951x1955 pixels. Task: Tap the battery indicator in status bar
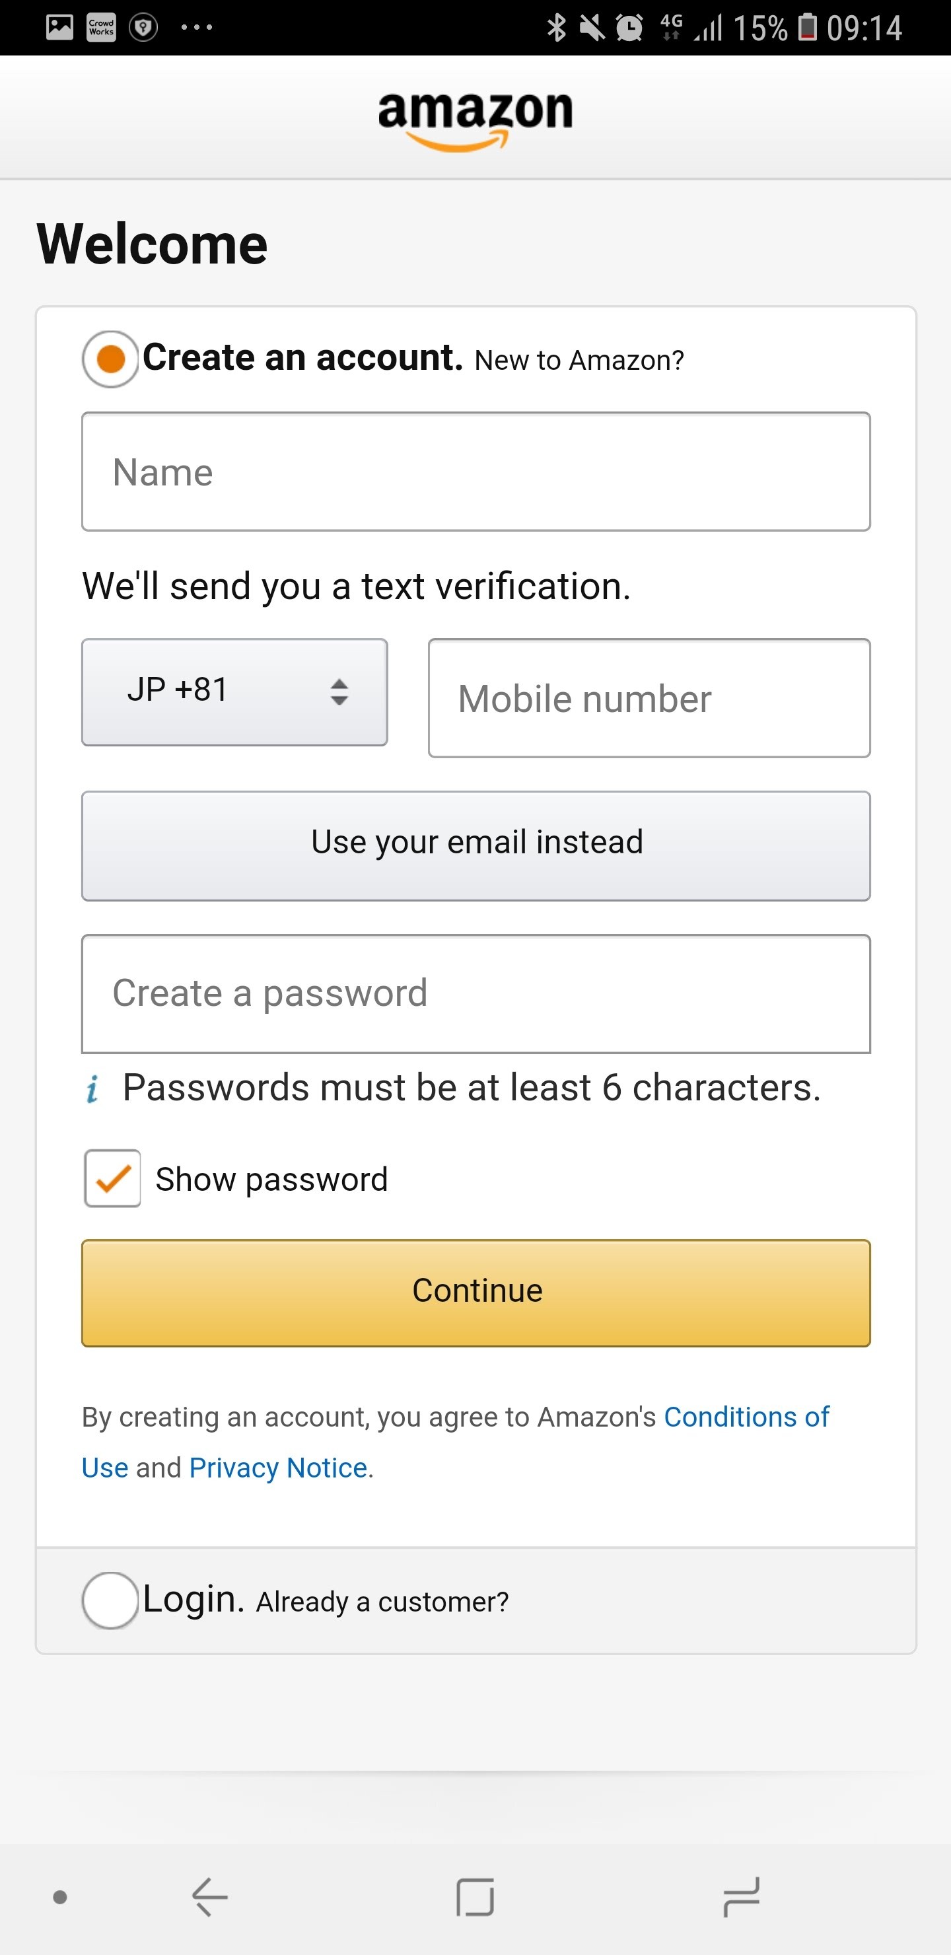[808, 28]
